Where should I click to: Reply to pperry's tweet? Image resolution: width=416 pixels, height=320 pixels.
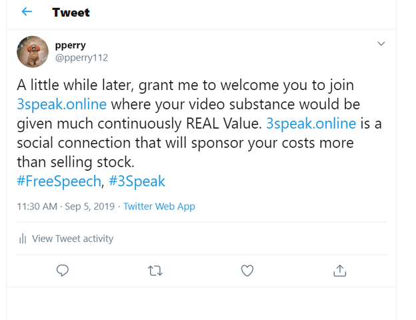63,270
